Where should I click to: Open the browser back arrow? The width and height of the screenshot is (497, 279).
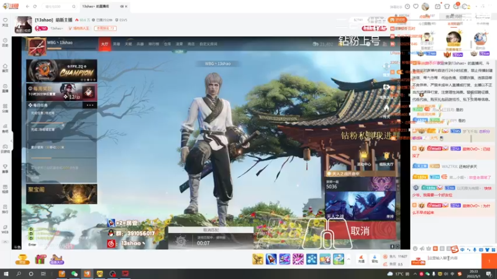(27, 6)
